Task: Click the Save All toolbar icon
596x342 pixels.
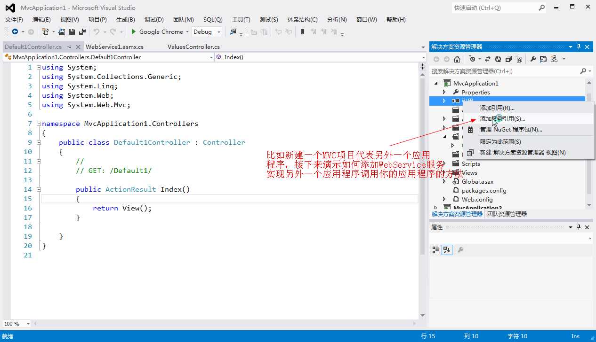Action: coord(82,32)
